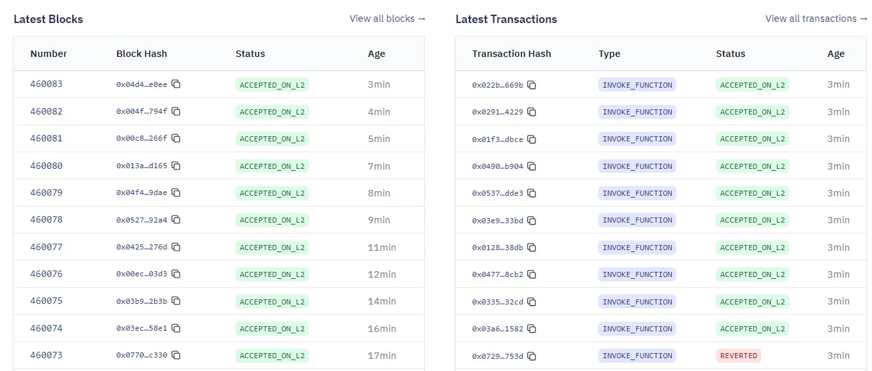Copy block hash 0x0770…c330
872x371 pixels.
pos(176,355)
